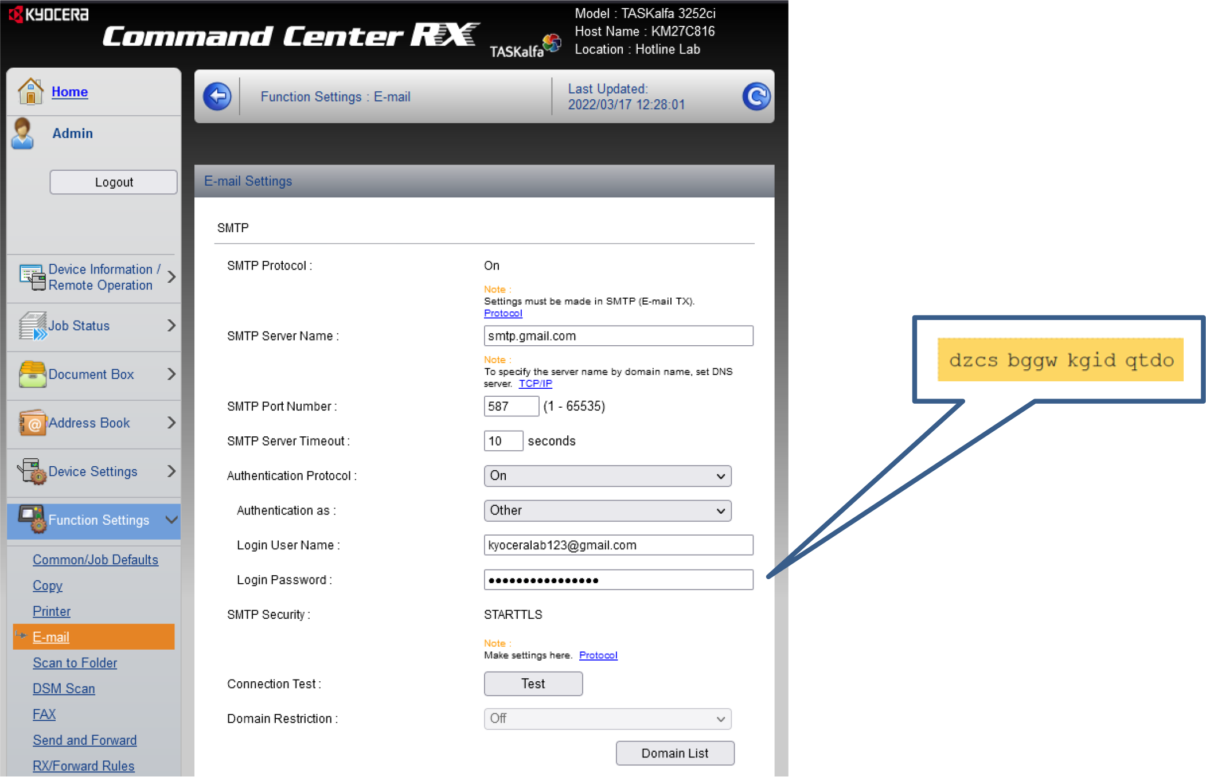Image resolution: width=1206 pixels, height=777 pixels.
Task: Select the Domain Restriction dropdown
Action: tap(607, 718)
